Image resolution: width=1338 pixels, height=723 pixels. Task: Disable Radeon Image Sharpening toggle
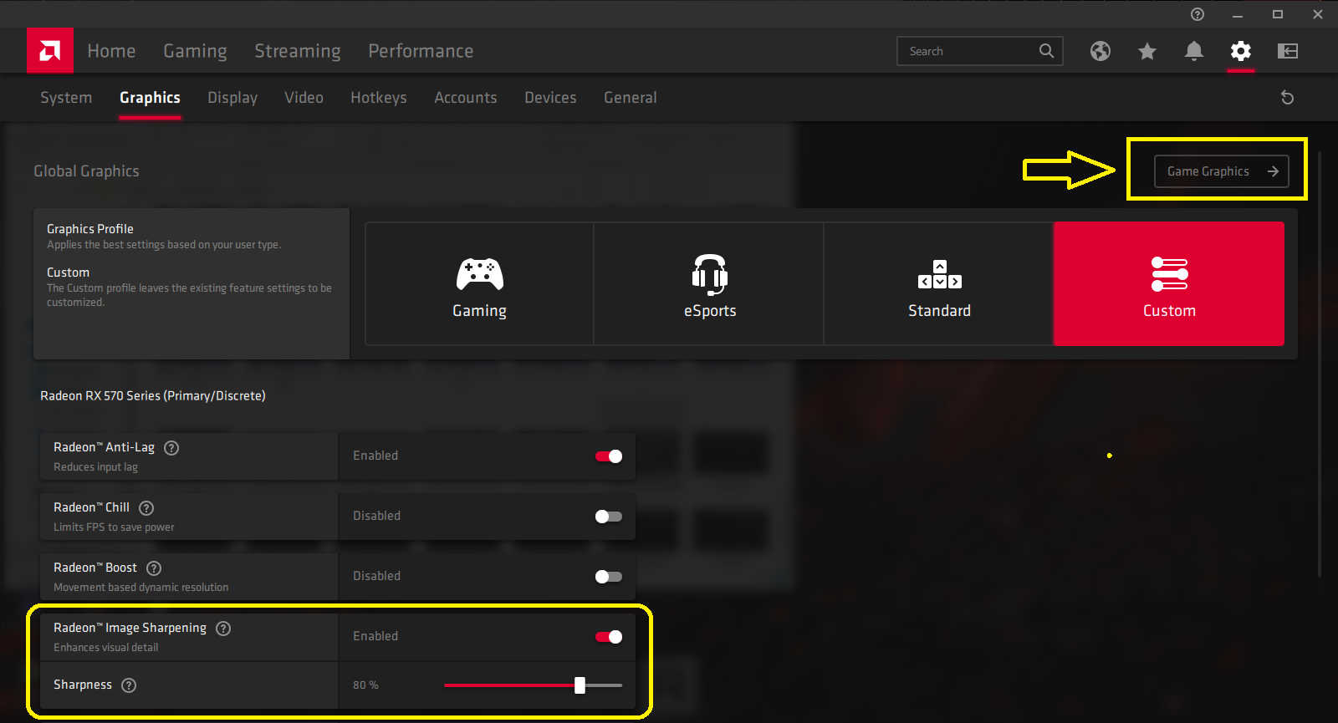pyautogui.click(x=609, y=637)
